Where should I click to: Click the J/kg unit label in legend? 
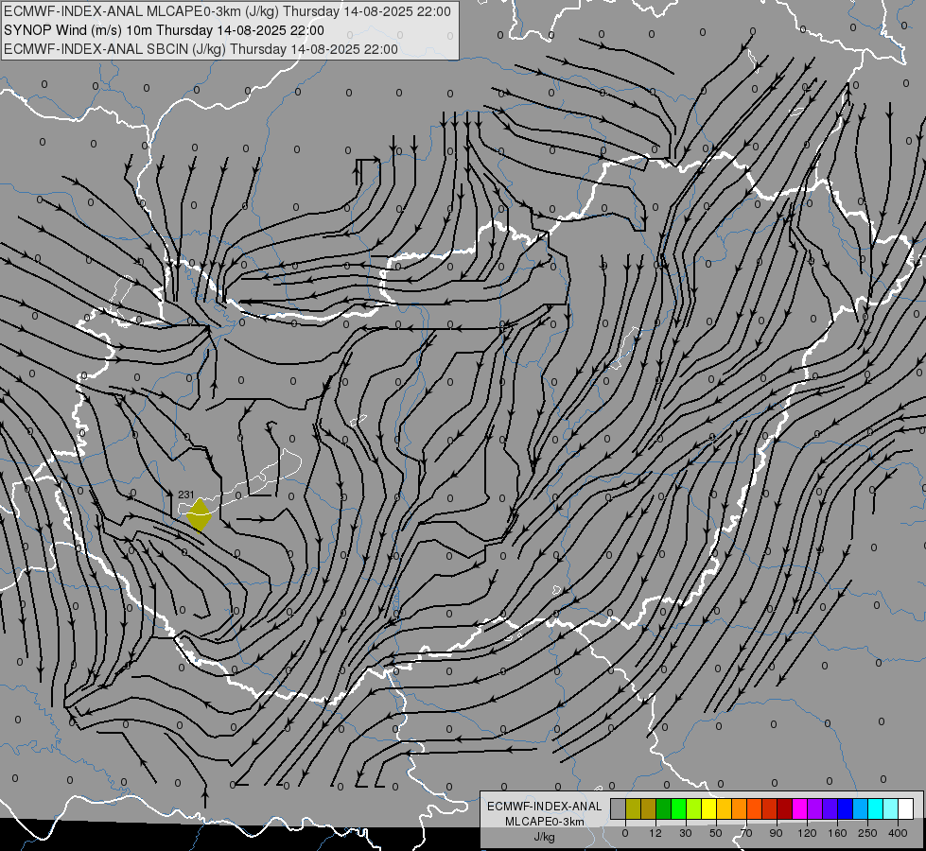point(545,837)
